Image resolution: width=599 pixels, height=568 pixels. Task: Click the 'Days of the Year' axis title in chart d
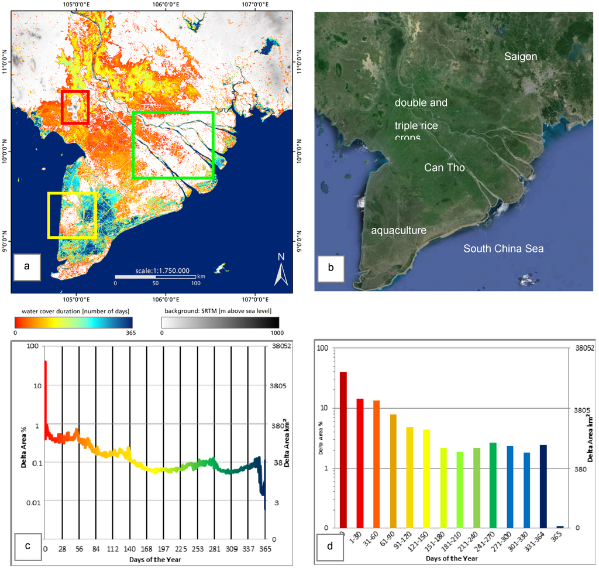tap(452, 559)
